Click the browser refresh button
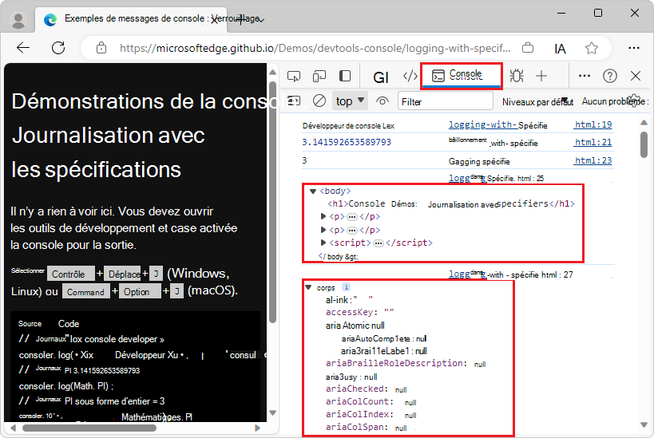Viewport: 654px width, 438px height. pyautogui.click(x=58, y=48)
